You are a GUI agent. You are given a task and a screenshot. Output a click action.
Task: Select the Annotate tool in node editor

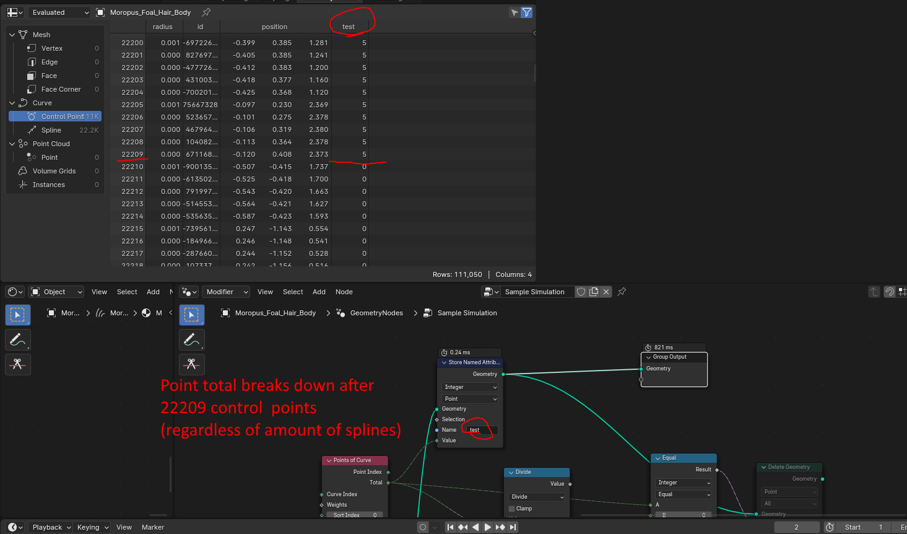191,339
